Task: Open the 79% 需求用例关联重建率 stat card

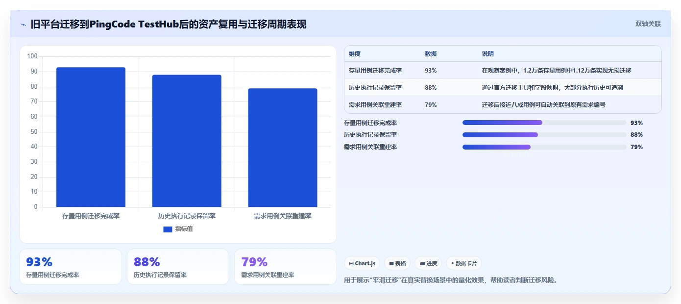Action: tap(286, 267)
